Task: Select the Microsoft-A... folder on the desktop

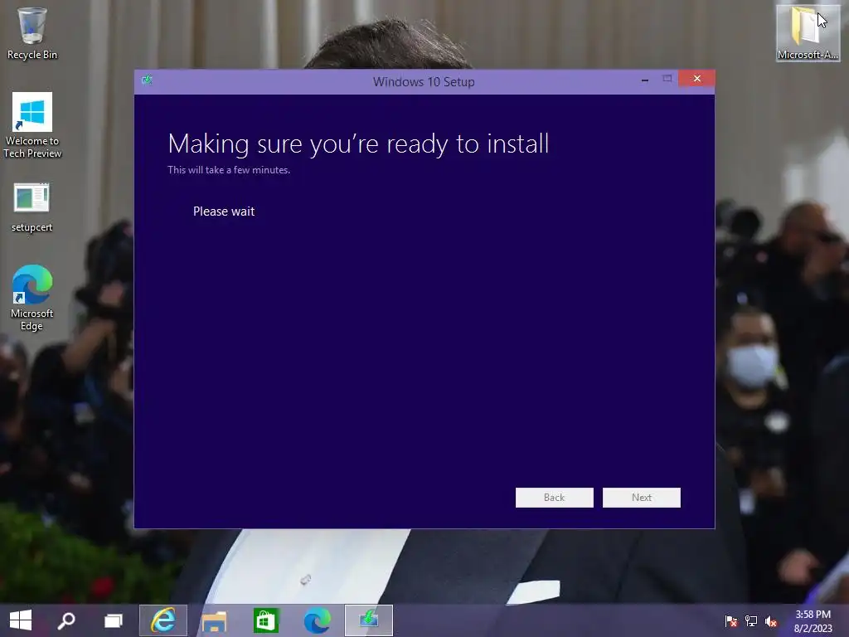Action: (x=808, y=32)
